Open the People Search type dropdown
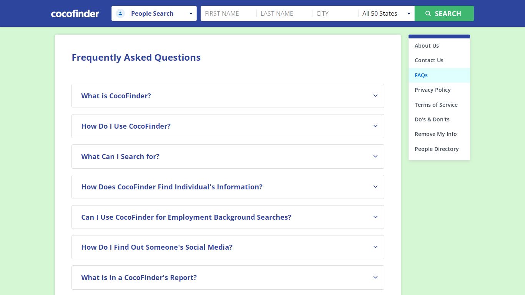Image resolution: width=525 pixels, height=295 pixels. (x=154, y=13)
